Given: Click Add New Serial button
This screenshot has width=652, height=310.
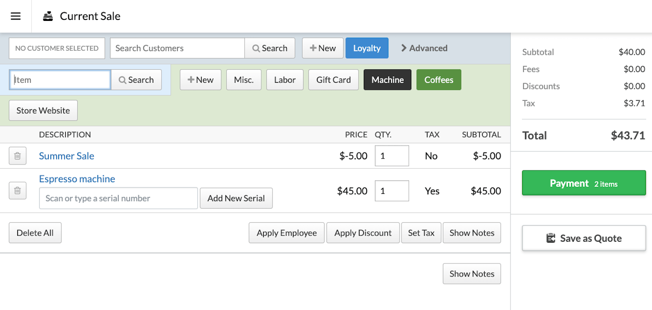Looking at the screenshot, I should [236, 198].
